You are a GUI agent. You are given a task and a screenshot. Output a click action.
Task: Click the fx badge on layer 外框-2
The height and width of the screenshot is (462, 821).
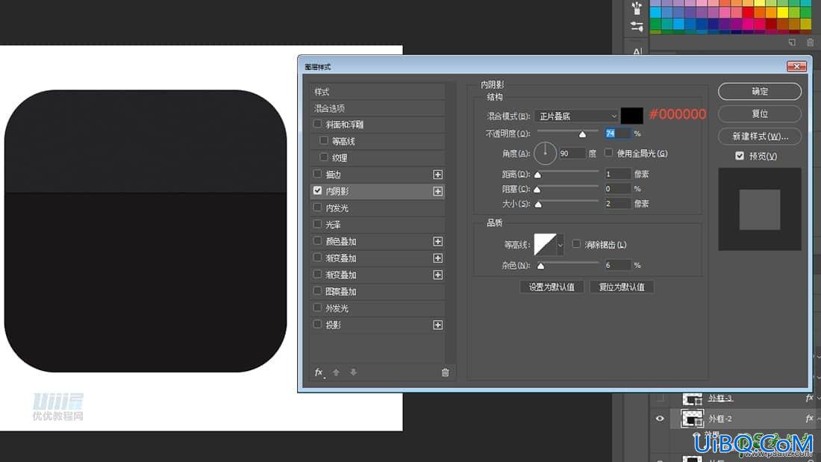coord(810,418)
